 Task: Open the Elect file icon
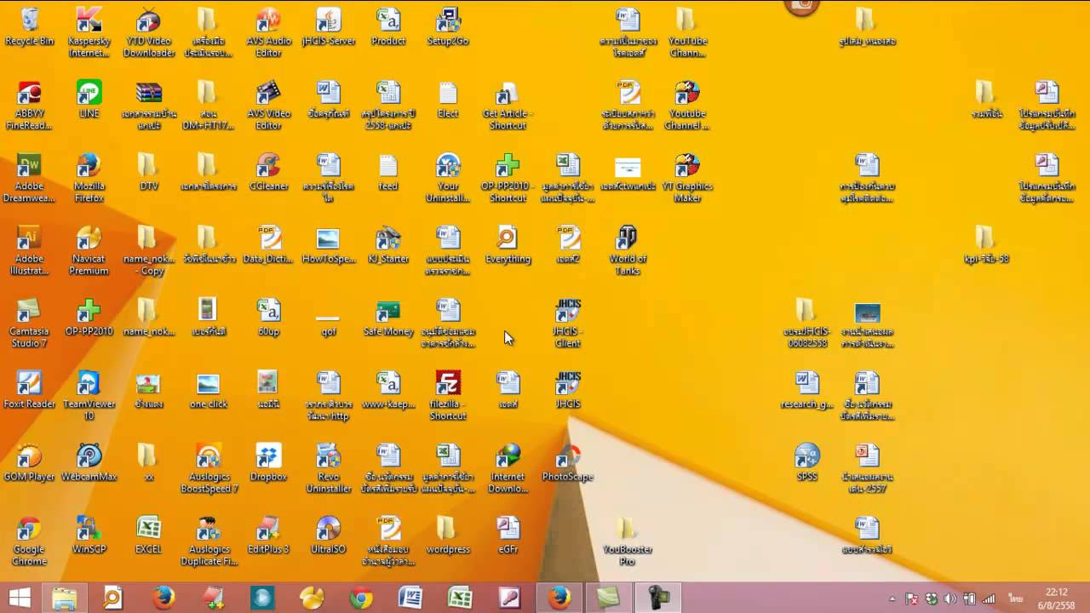(448, 100)
